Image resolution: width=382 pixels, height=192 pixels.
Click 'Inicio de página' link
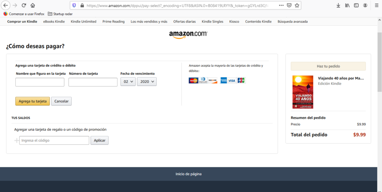click(188, 174)
